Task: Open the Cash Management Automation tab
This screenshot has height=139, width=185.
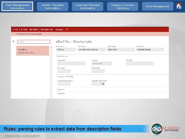Action: [x=17, y=6]
